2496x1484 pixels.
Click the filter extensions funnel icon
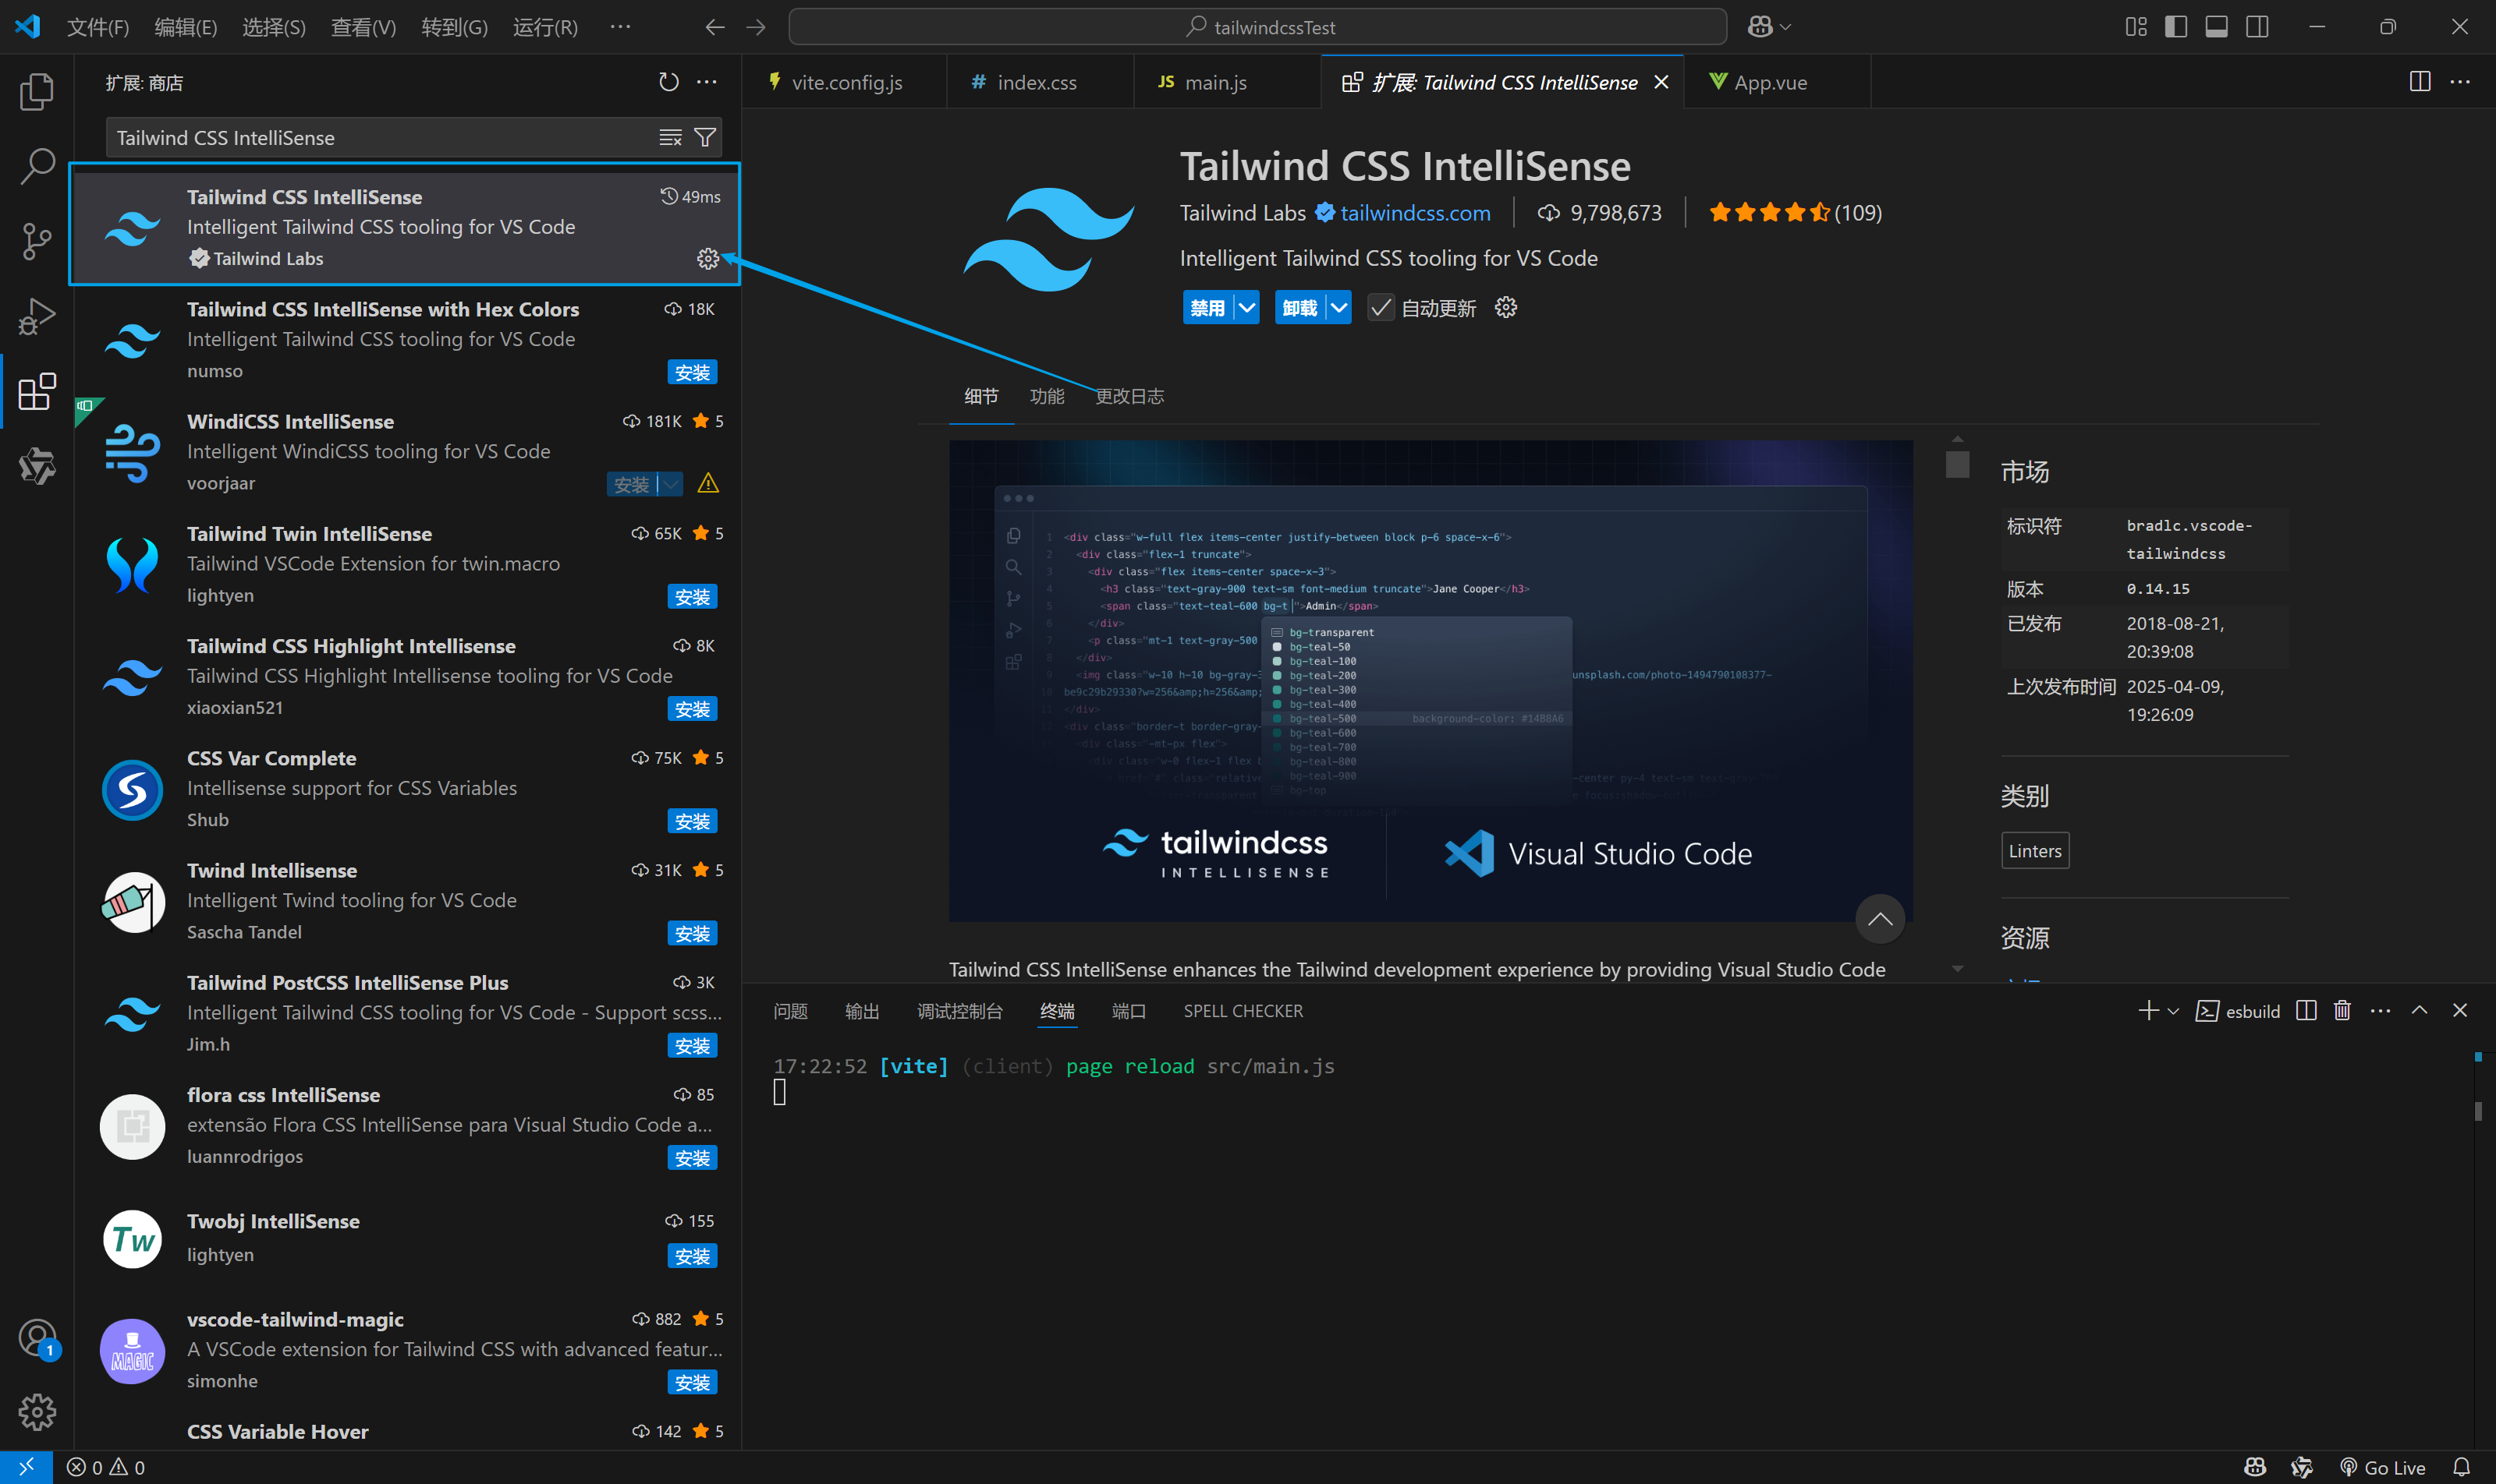click(x=706, y=138)
